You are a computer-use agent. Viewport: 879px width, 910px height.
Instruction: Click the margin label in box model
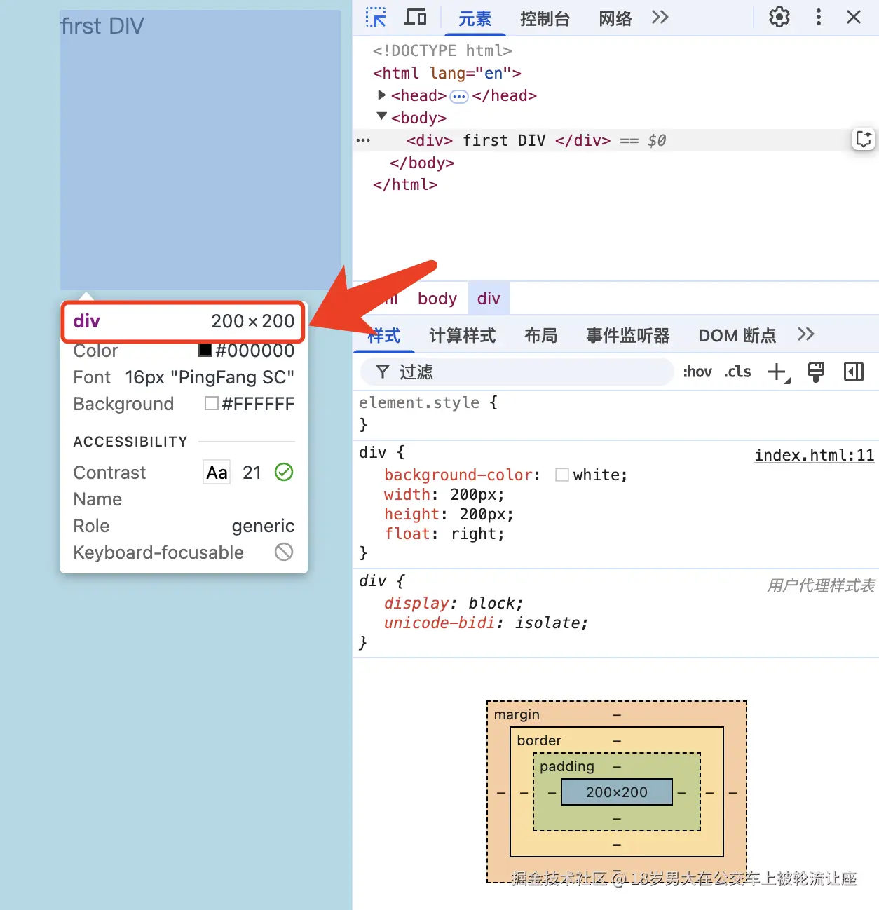(x=517, y=714)
